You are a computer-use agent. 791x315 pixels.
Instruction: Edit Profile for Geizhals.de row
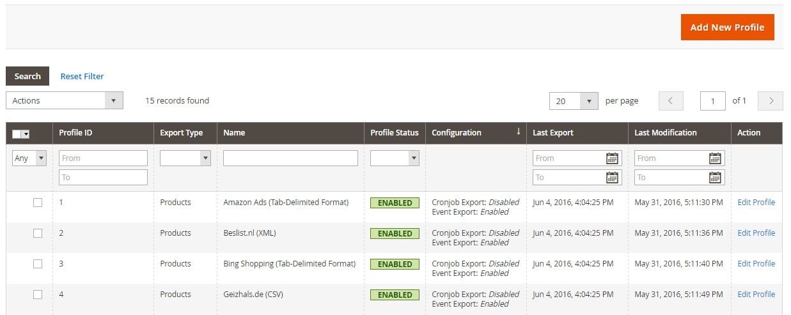pyautogui.click(x=756, y=294)
